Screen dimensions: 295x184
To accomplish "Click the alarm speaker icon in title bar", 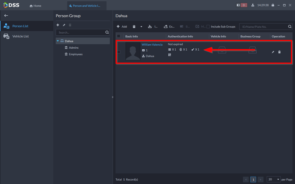I will point(239,5).
